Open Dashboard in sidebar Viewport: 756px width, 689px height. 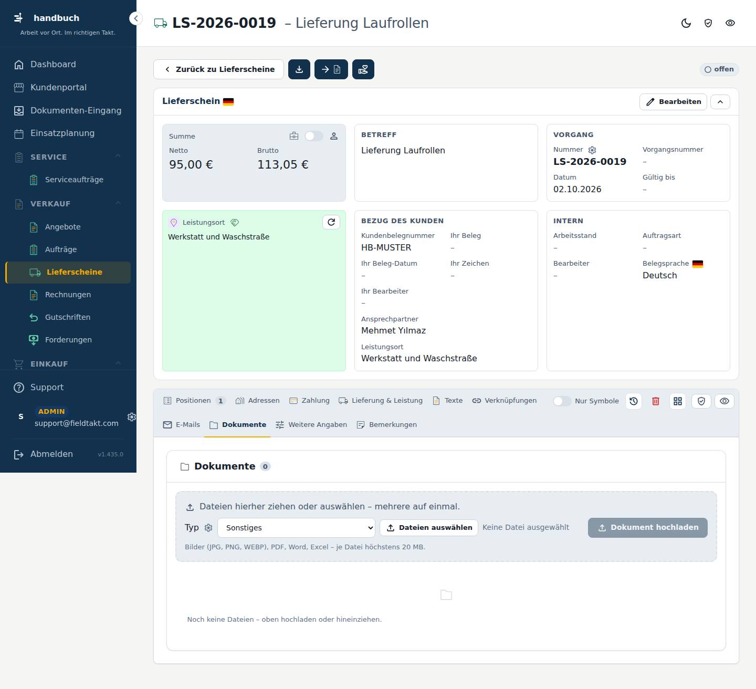[68, 65]
